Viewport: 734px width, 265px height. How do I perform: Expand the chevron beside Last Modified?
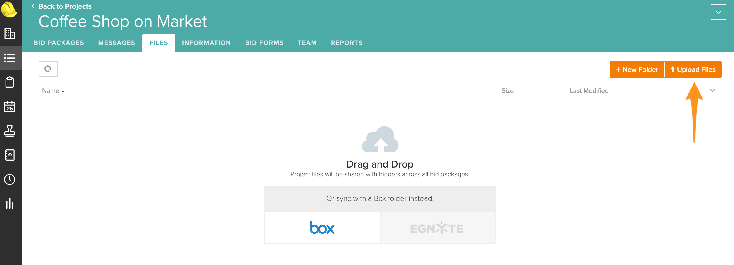pyautogui.click(x=712, y=90)
